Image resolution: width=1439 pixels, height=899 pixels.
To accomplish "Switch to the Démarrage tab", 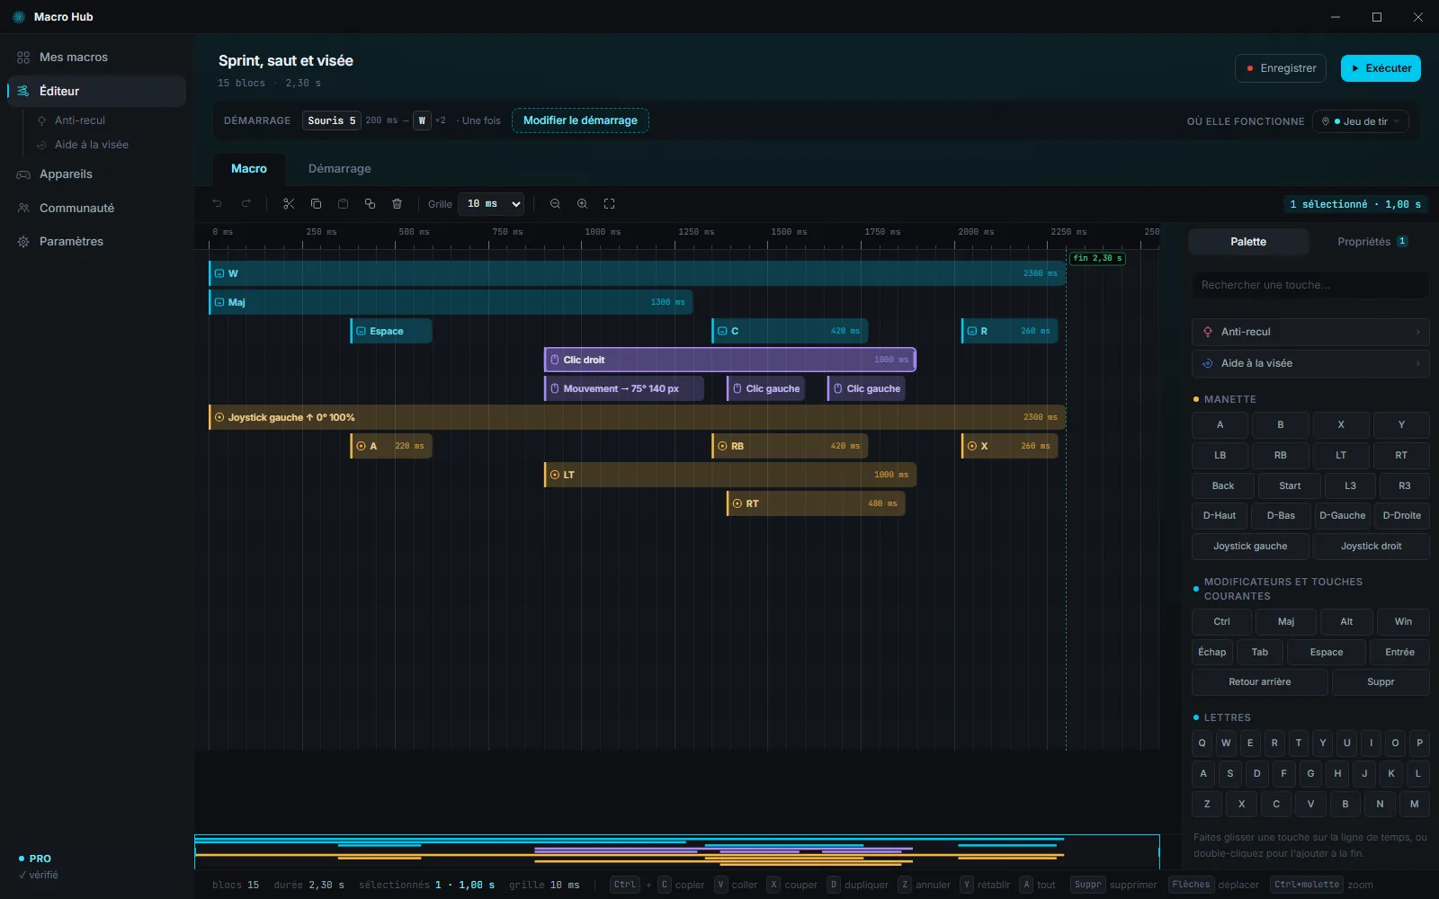I will coord(339,169).
